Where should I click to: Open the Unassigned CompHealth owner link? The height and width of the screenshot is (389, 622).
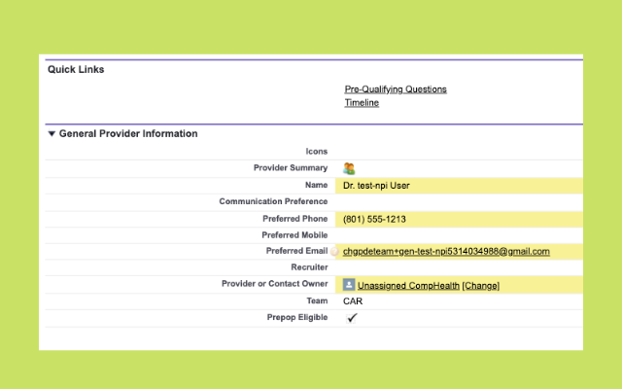[x=408, y=285]
